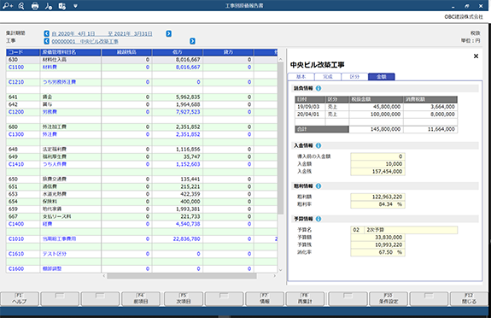
Task: Click the scroll-down arrow of the table
Action: pyautogui.click(x=281, y=270)
